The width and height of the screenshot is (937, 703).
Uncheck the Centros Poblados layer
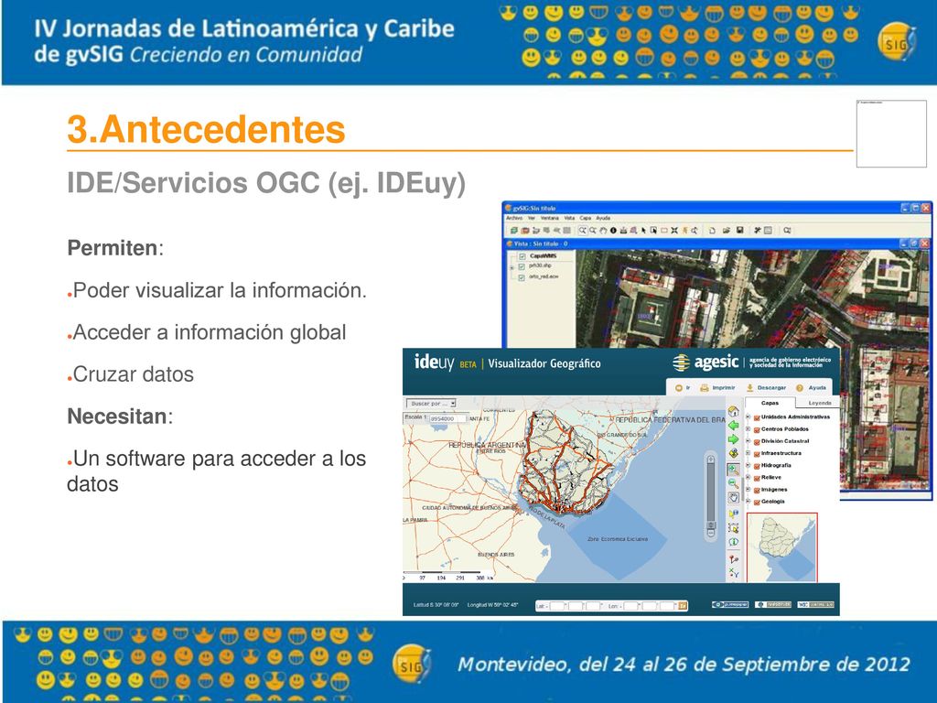757,430
